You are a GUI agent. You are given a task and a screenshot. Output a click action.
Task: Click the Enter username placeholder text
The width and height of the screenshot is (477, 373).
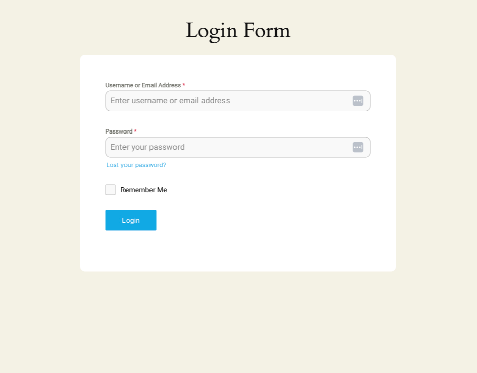point(170,101)
